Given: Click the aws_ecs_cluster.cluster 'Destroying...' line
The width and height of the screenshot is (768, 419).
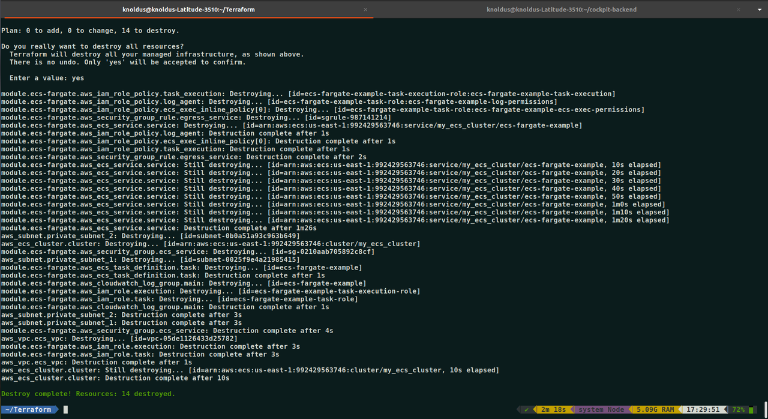Looking at the screenshot, I should click(211, 244).
